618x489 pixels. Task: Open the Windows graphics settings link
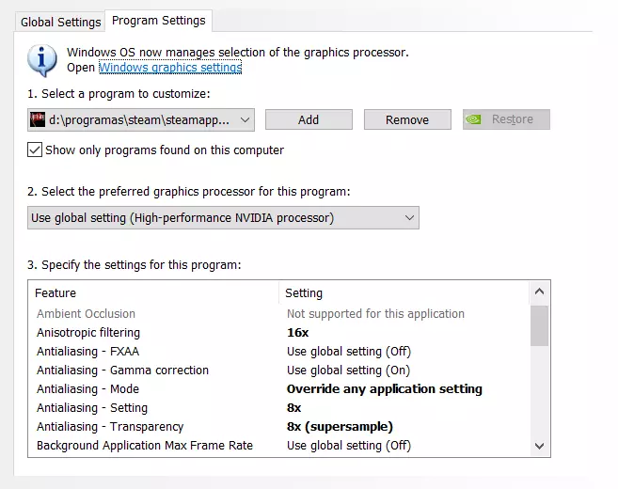pos(170,68)
